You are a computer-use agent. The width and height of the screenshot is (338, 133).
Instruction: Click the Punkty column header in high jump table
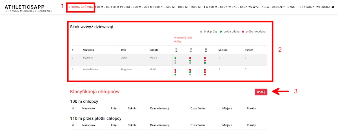249,50
